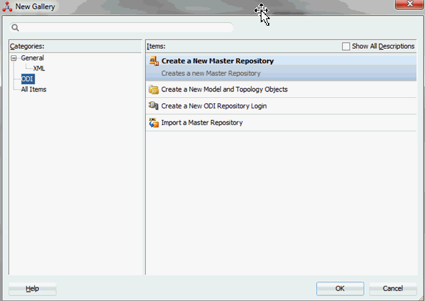This screenshot has height=301, width=425.
Task: Click the Model and Topology Objects icon
Action: [x=154, y=89]
